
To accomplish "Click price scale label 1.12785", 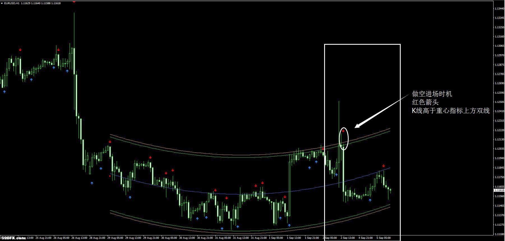I will click(x=499, y=74).
